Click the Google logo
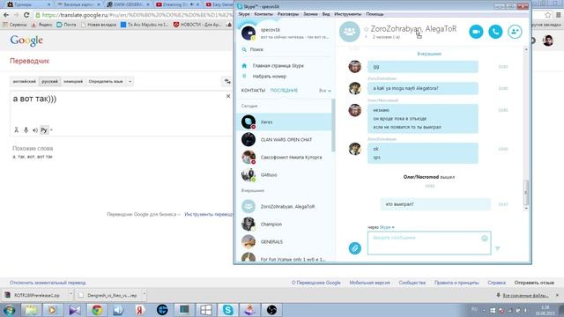The height and width of the screenshot is (317, 564). (x=26, y=41)
